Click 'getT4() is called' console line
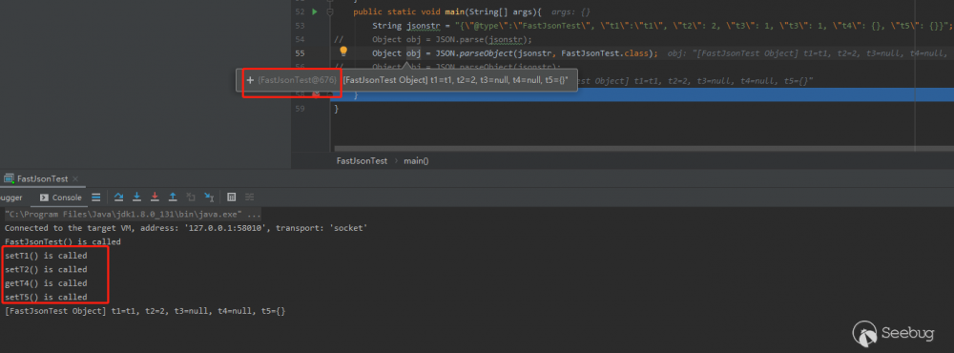The image size is (954, 353). [x=46, y=283]
